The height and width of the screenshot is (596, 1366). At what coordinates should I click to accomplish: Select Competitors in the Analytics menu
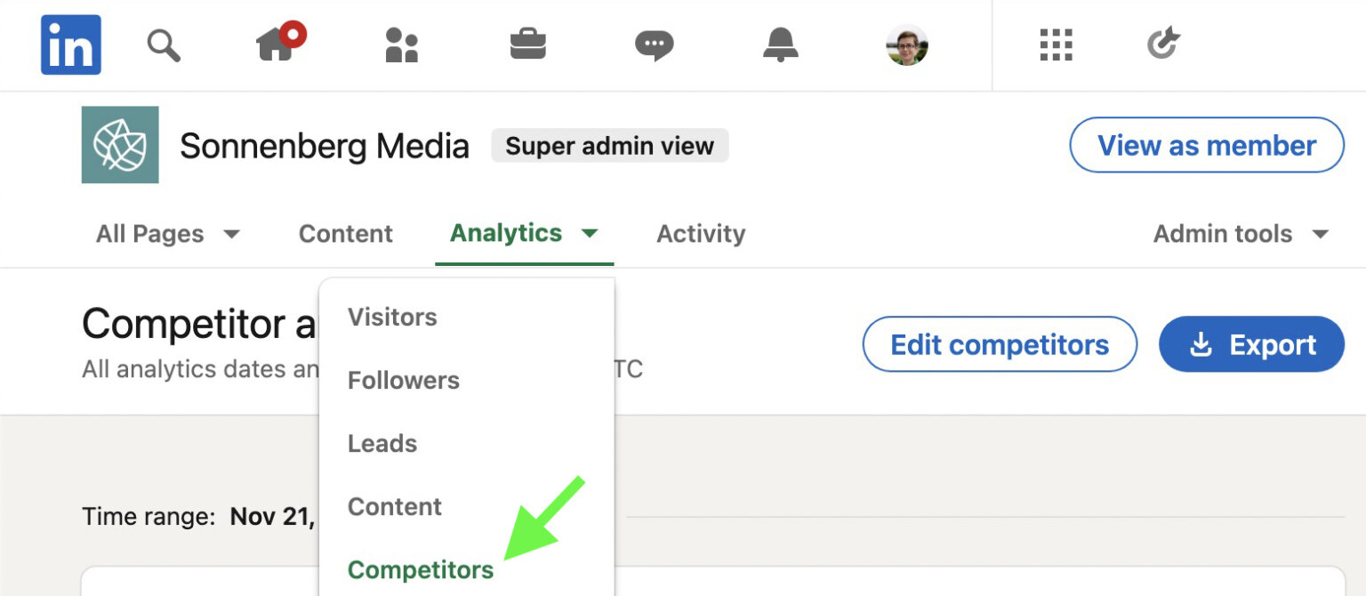coord(420,569)
